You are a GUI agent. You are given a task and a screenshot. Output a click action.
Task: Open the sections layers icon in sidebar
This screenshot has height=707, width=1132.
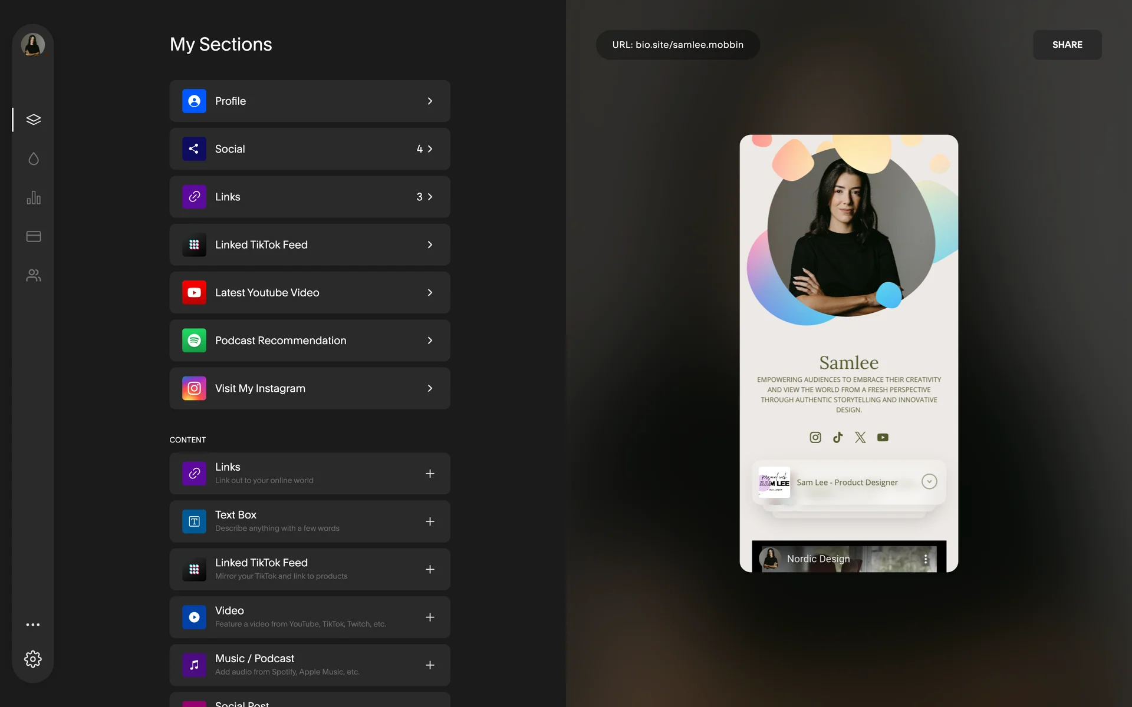tap(34, 120)
